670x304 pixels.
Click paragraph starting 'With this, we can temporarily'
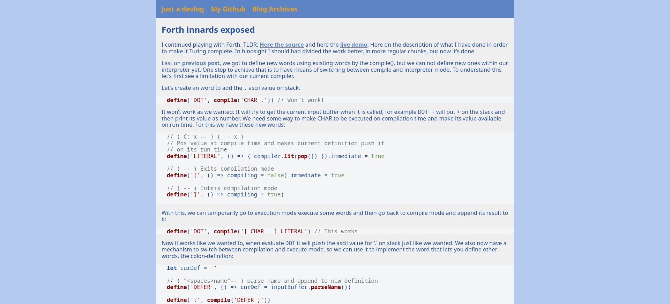335,216
